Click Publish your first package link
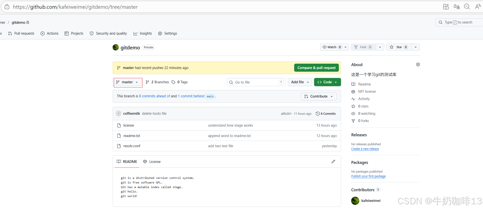 (368, 176)
